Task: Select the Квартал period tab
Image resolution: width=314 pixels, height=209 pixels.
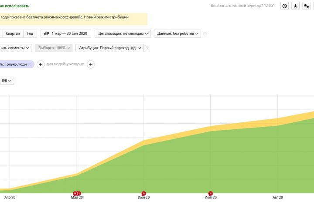Action: pyautogui.click(x=13, y=34)
